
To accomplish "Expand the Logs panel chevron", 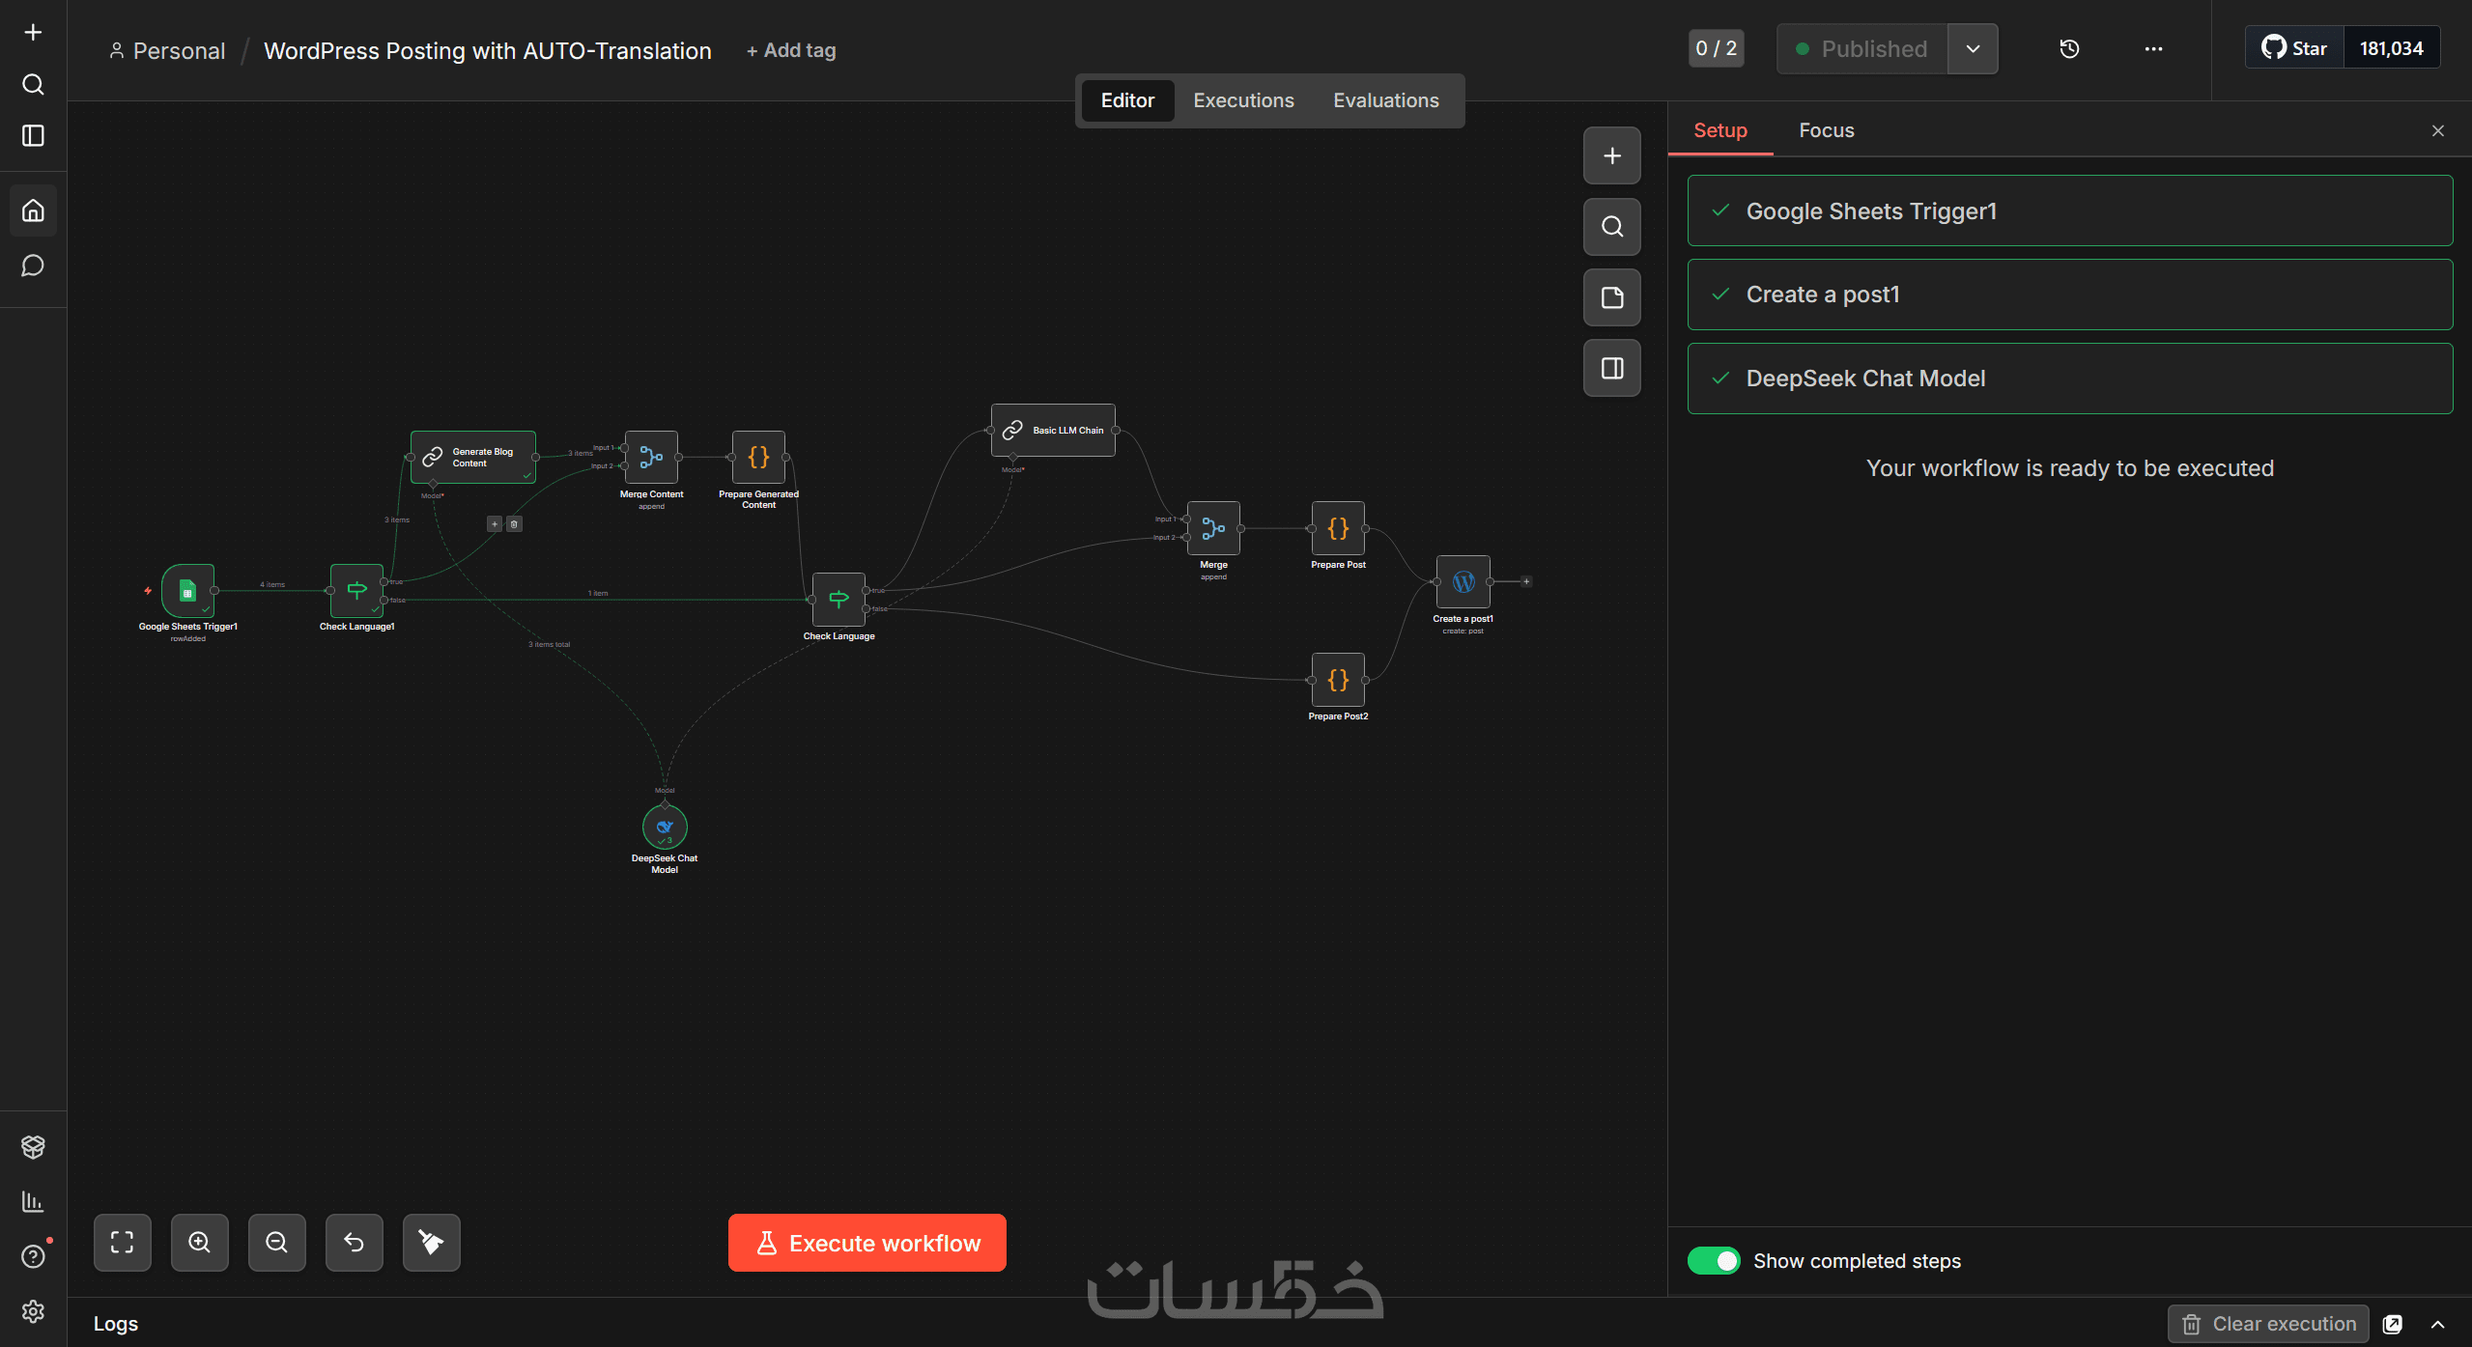I will (2437, 1324).
